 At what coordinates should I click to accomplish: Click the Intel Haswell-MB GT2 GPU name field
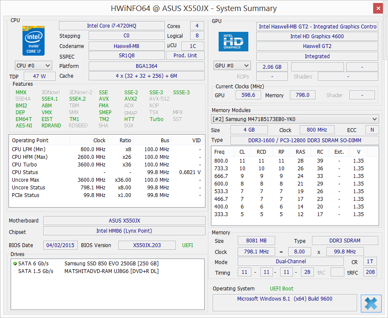(317, 26)
